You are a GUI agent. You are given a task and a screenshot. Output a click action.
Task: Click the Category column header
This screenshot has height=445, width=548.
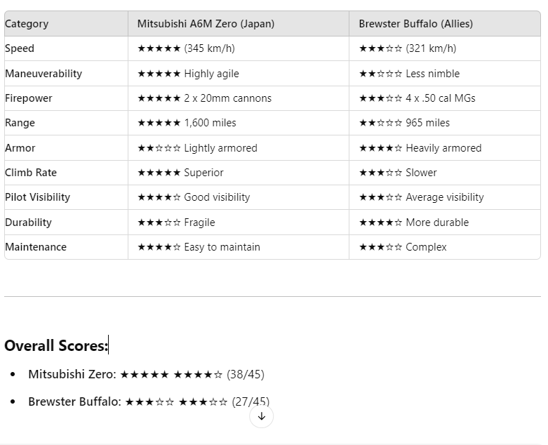[x=66, y=23]
